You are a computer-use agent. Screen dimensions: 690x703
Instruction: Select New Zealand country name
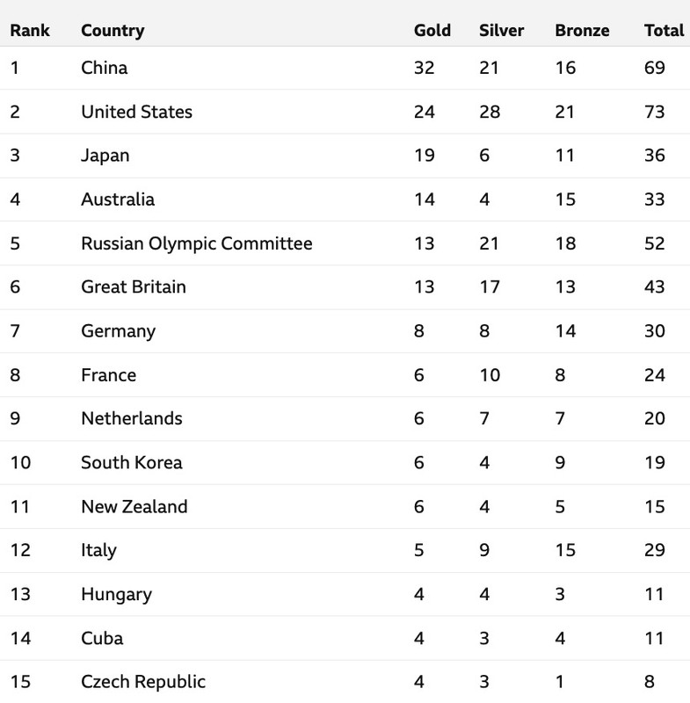pyautogui.click(x=134, y=507)
